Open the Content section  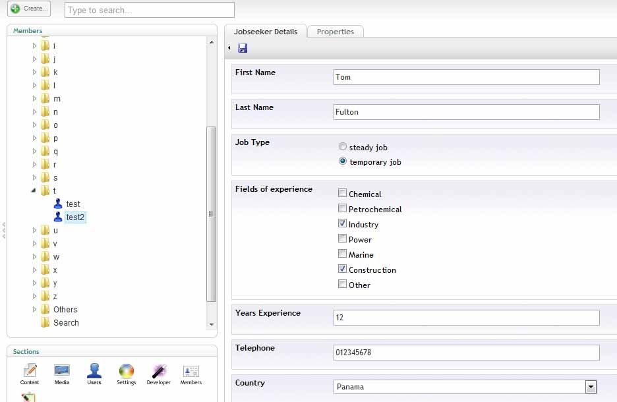[30, 374]
